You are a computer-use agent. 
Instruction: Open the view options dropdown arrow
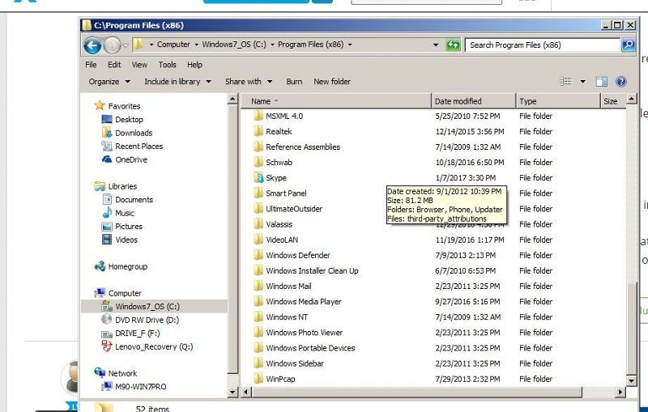coord(582,81)
